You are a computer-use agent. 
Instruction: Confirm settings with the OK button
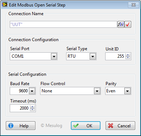pyautogui.click(x=86, y=126)
